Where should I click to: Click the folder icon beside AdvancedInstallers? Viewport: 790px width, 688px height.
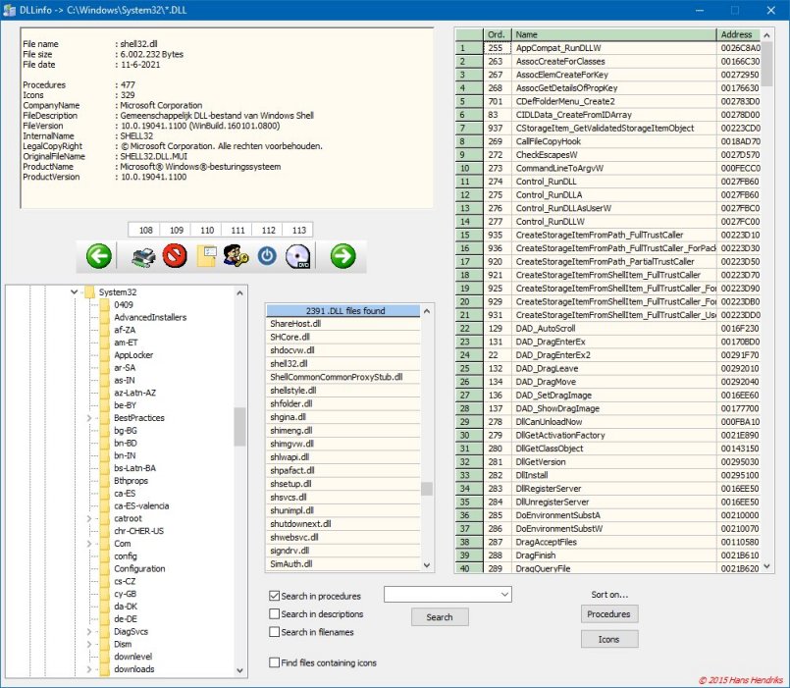pyautogui.click(x=105, y=318)
